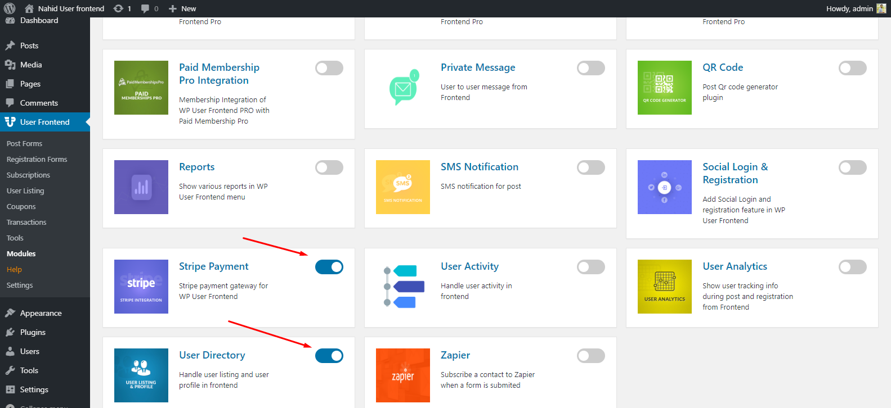
Task: Click the Private Message envelope icon
Action: 403,88
